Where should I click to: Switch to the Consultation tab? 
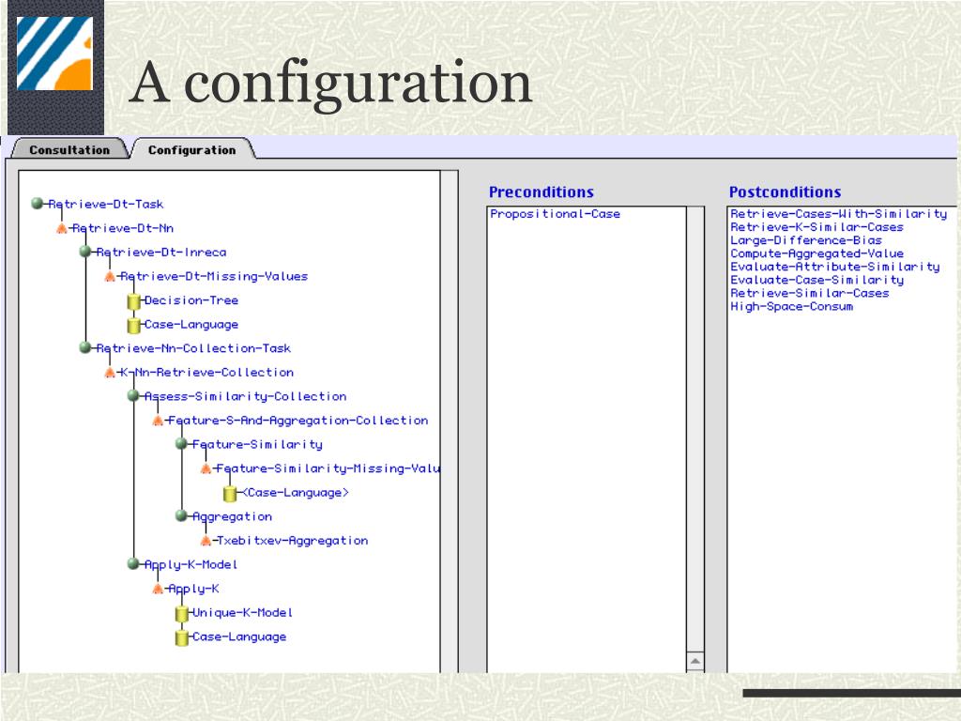tap(69, 149)
